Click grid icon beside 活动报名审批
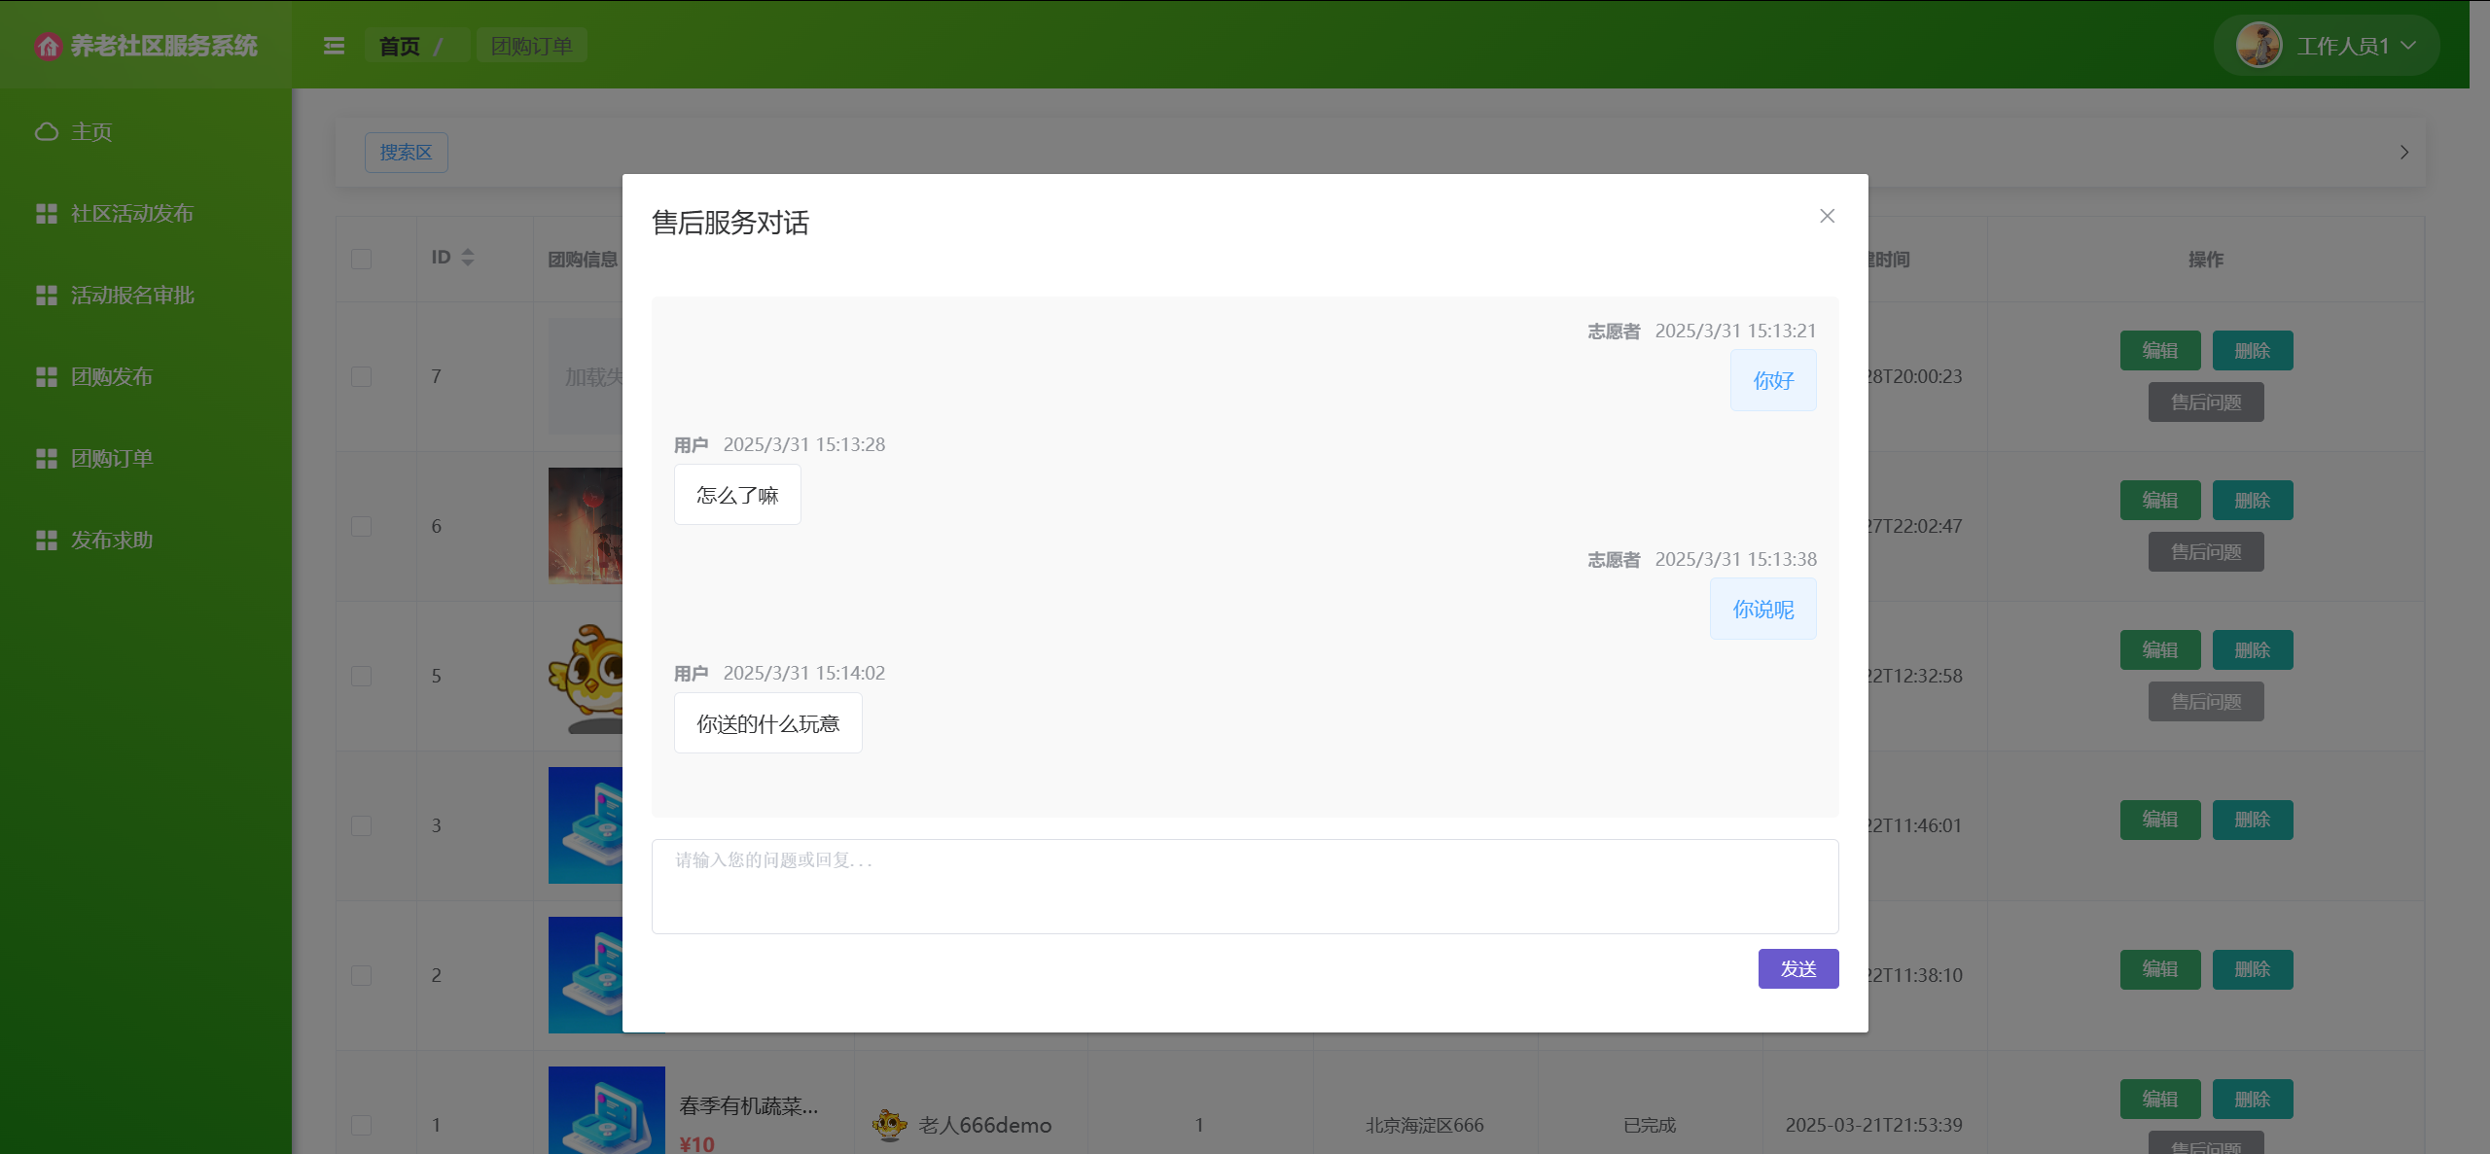 pos(47,295)
